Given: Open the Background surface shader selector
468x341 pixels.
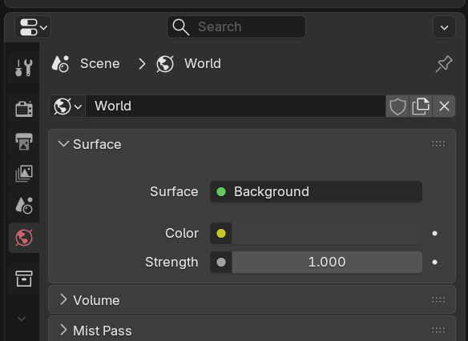Looking at the screenshot, I should [316, 191].
